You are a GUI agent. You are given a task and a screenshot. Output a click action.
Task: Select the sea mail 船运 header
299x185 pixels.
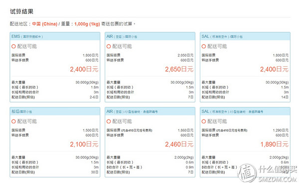coord(55,111)
